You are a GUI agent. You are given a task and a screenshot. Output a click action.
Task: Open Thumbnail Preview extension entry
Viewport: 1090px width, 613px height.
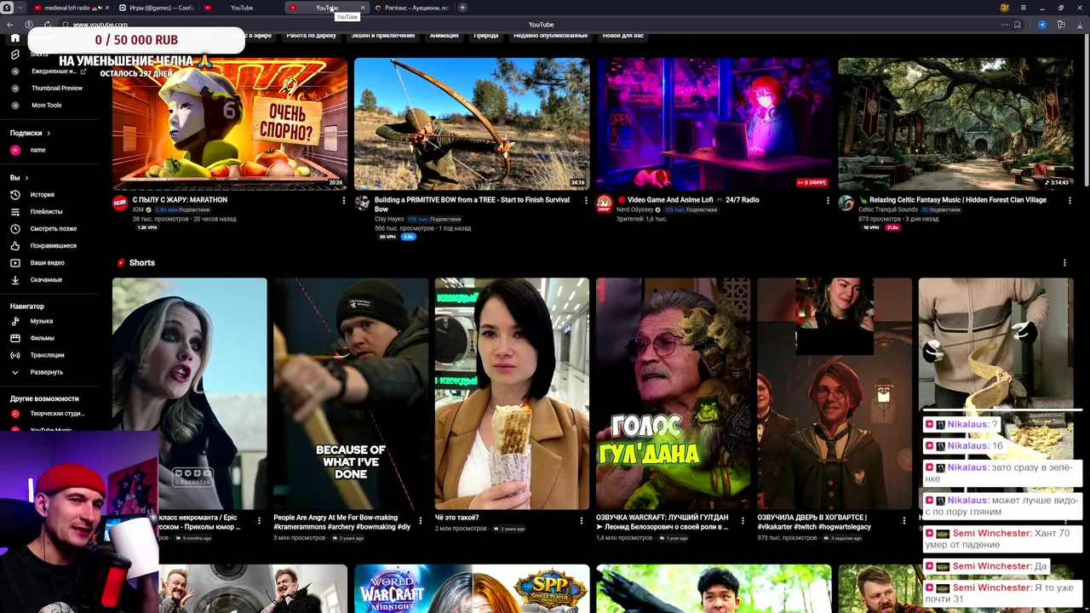(x=47, y=89)
